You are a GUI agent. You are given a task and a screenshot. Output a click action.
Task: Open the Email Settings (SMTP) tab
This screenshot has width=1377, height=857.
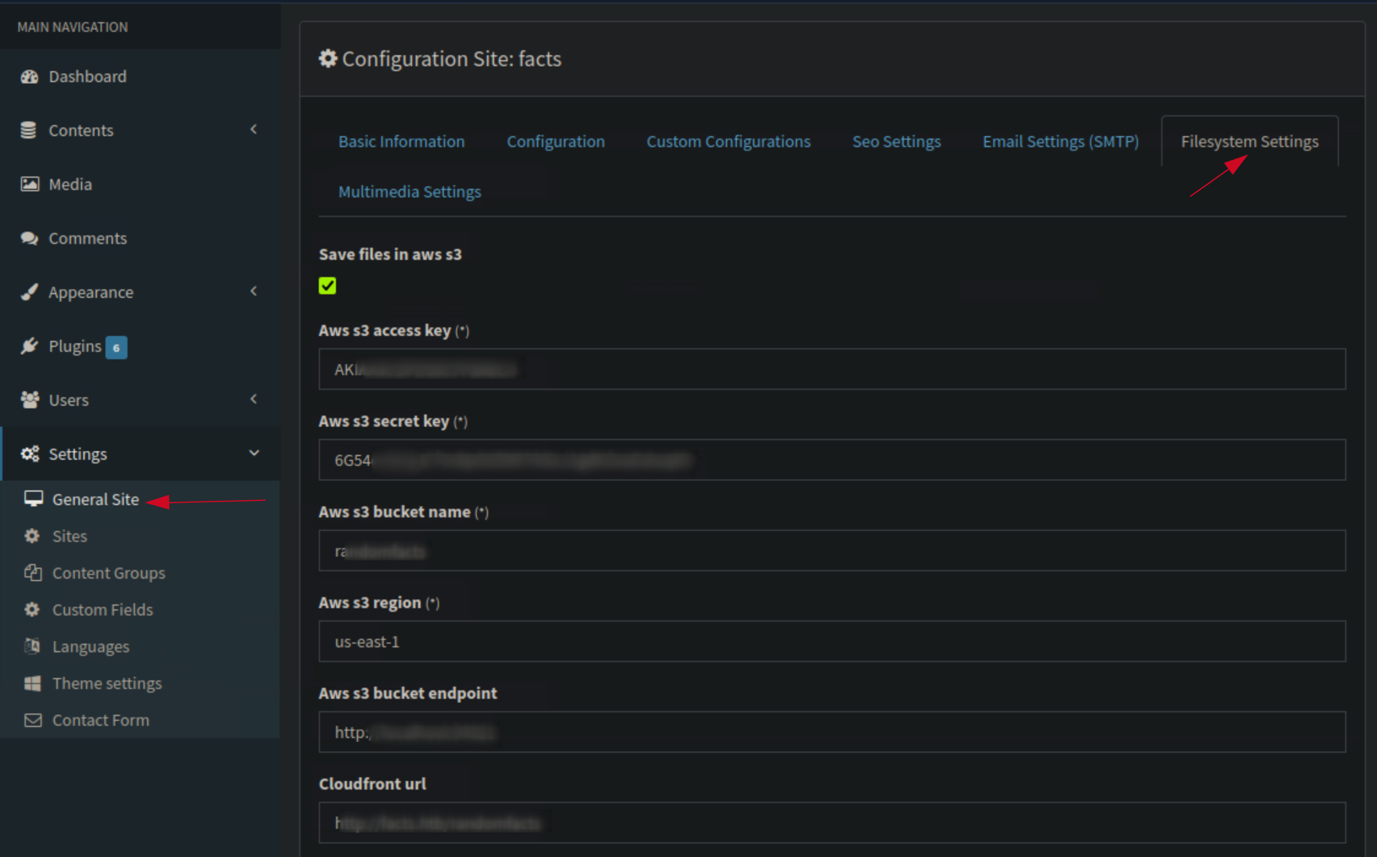point(1060,142)
